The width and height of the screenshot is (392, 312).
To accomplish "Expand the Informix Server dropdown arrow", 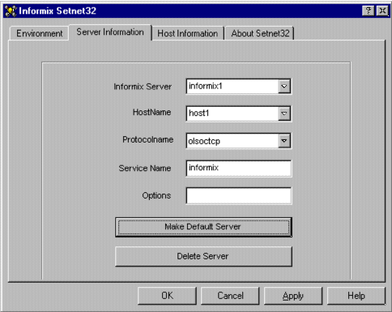I will tap(284, 87).
